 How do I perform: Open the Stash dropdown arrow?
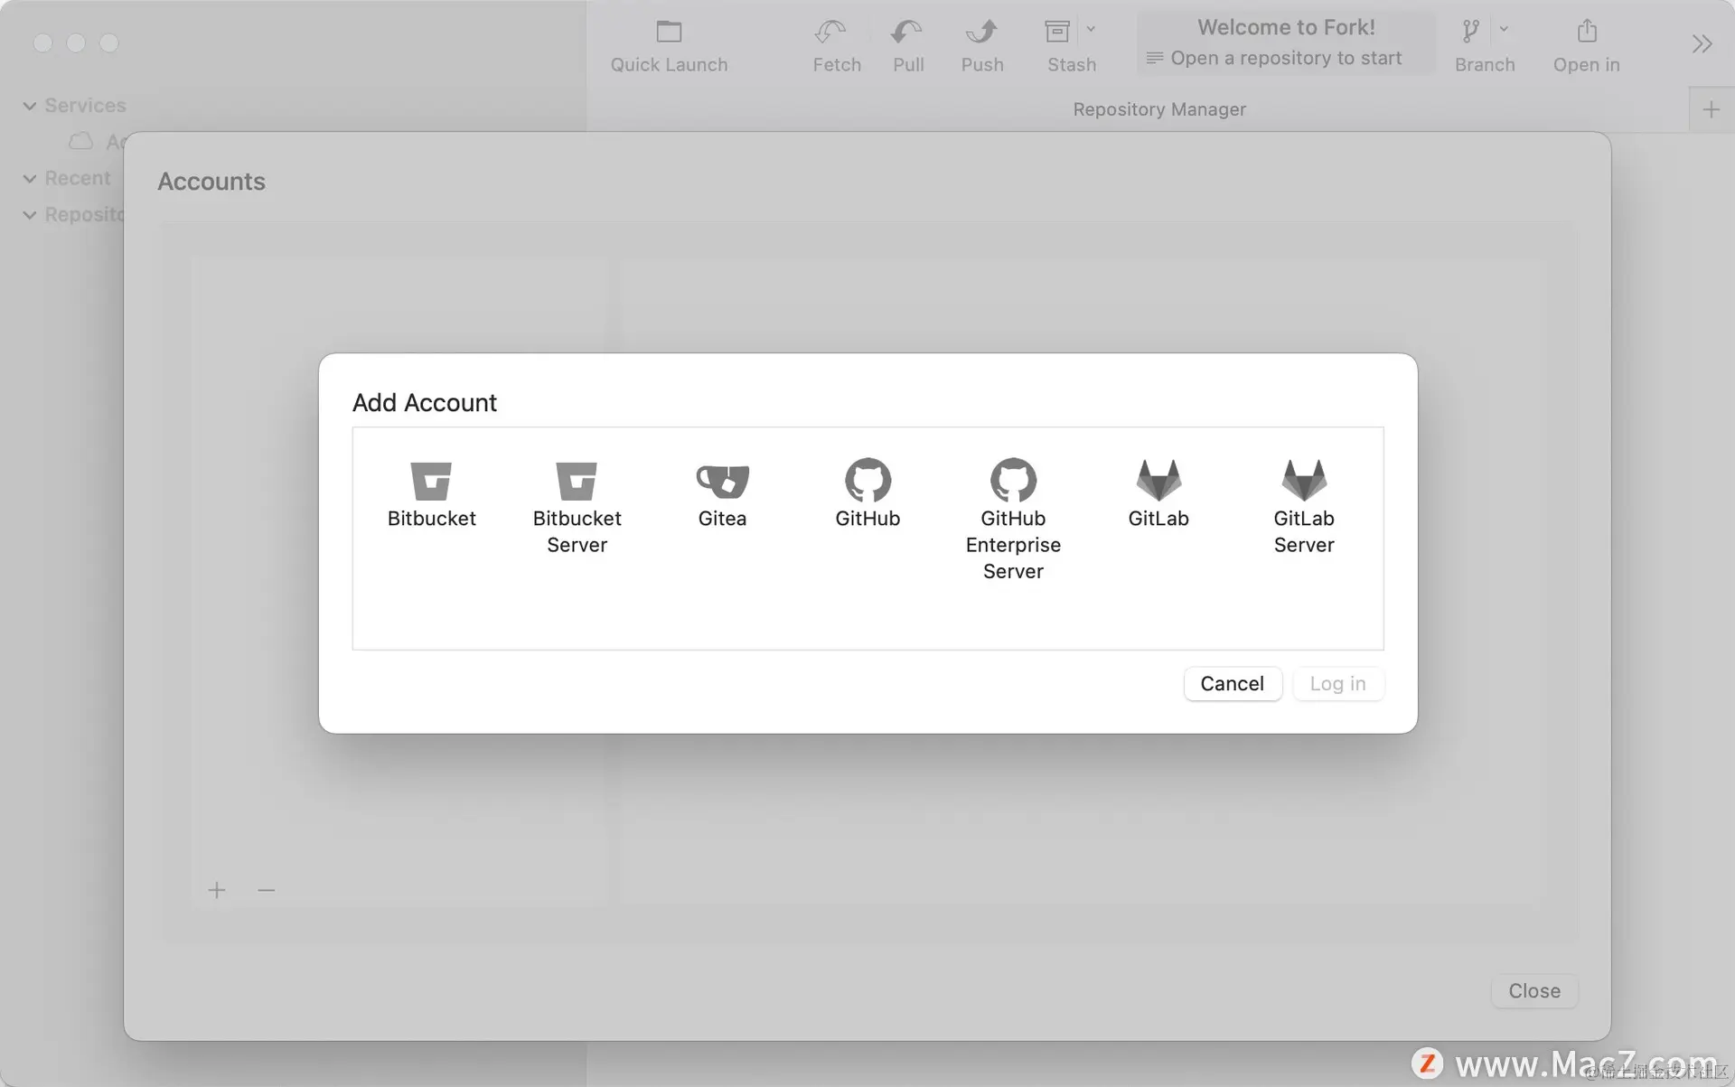[x=1091, y=29]
